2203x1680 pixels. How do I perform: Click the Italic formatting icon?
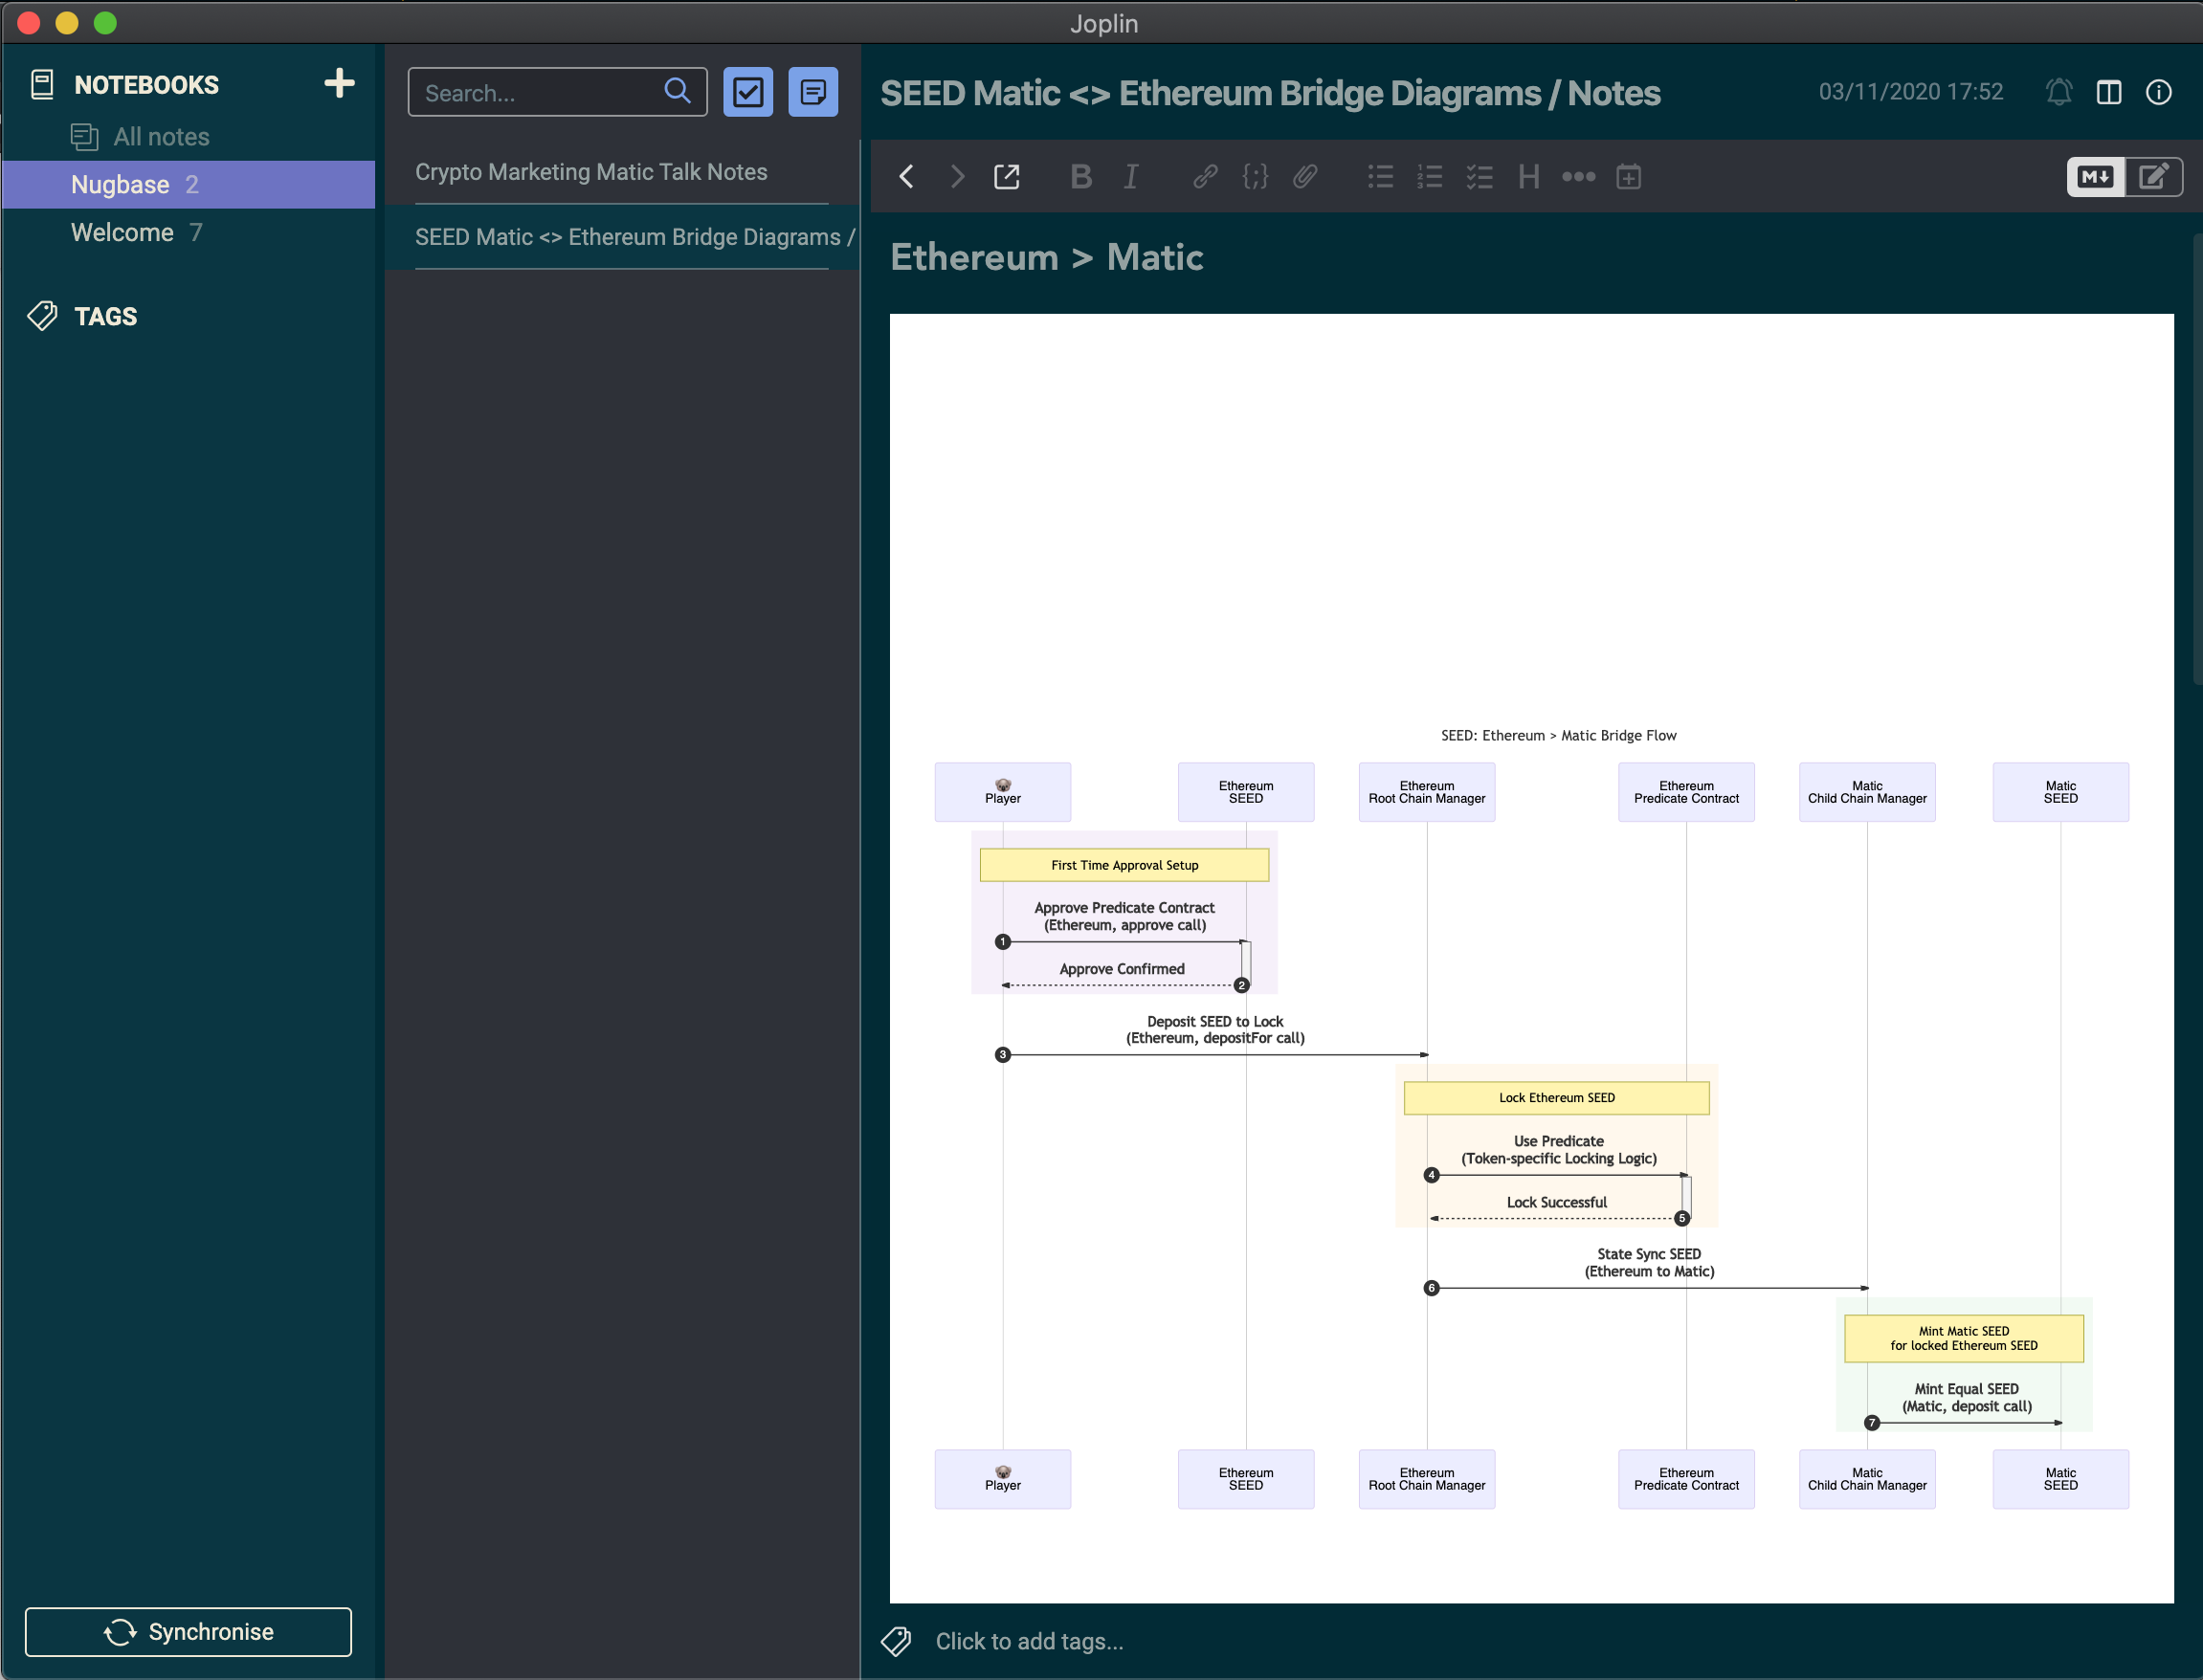tap(1130, 177)
